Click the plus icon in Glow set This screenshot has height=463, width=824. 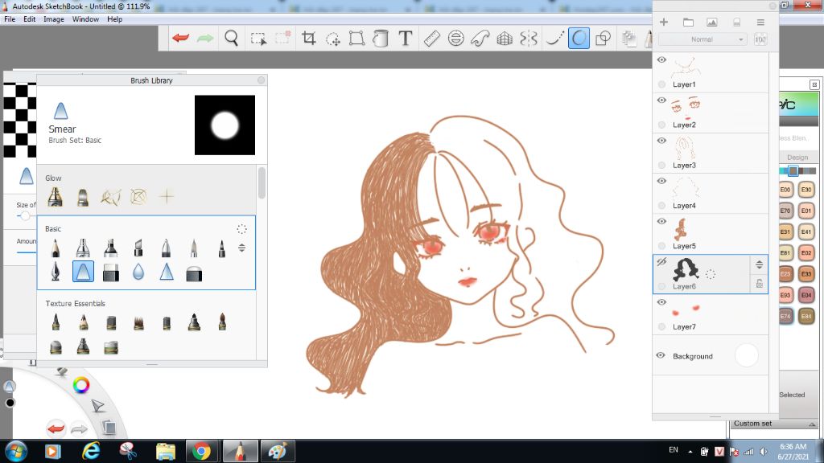tap(167, 196)
